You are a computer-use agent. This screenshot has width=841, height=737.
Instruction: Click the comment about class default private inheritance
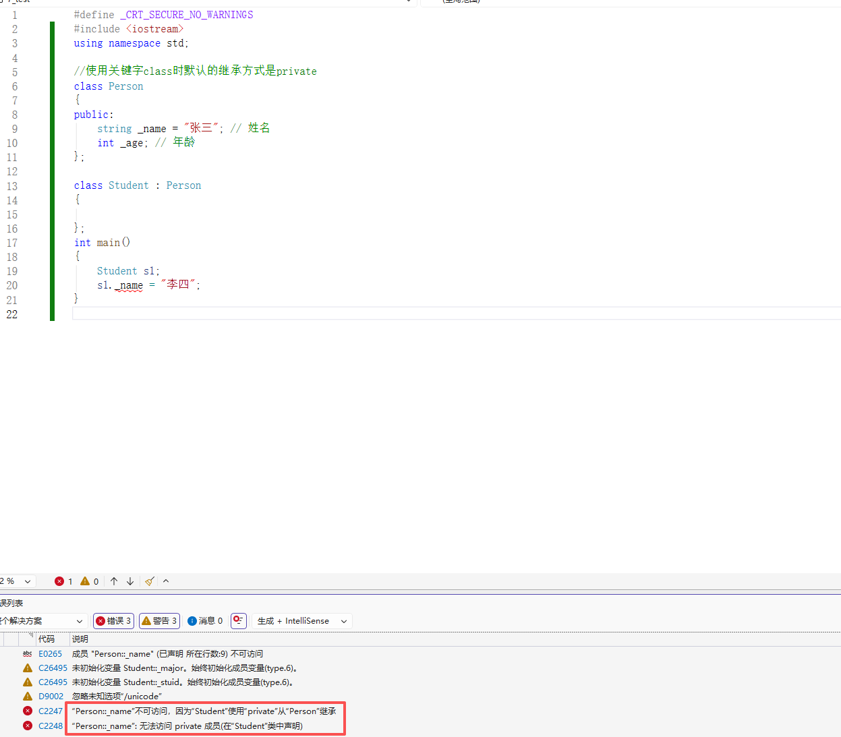[x=195, y=71]
